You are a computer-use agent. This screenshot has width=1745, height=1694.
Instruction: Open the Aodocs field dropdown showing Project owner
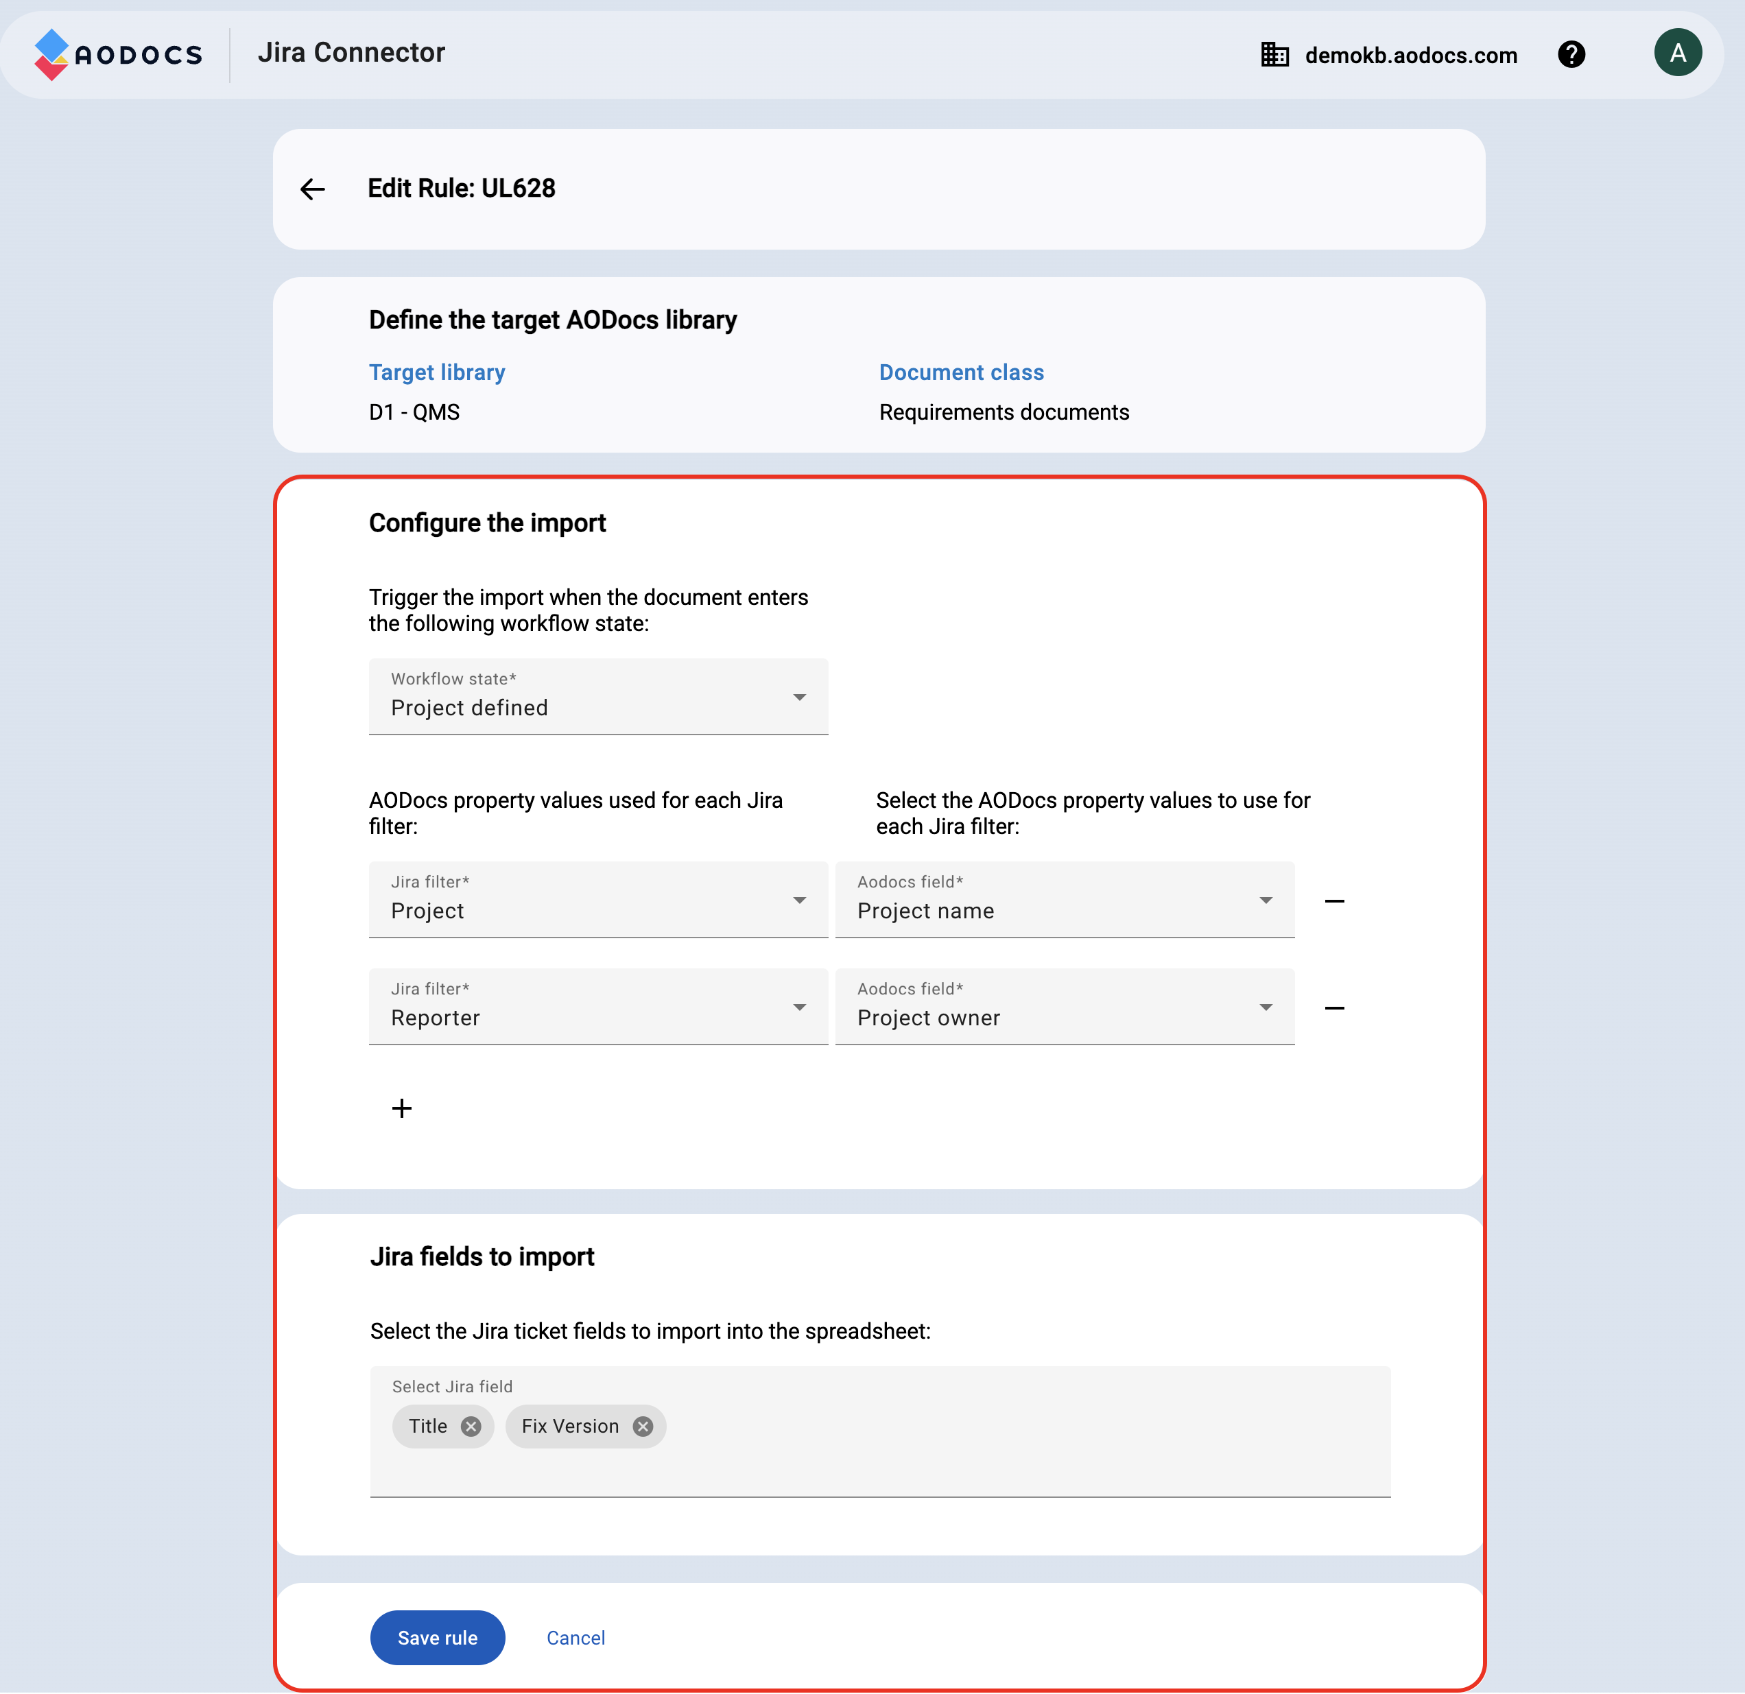point(1064,1007)
